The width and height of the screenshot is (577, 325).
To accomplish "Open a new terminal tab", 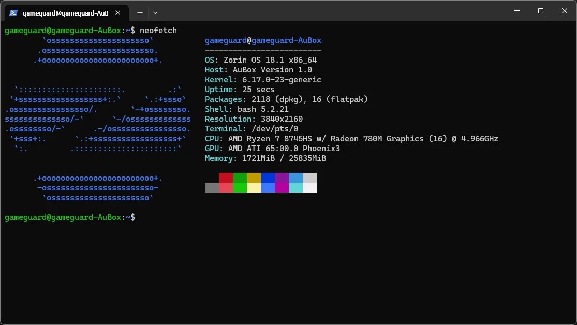I will (140, 13).
